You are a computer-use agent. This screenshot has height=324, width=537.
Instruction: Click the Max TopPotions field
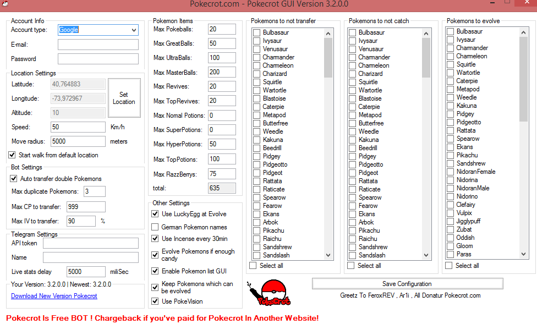222,159
